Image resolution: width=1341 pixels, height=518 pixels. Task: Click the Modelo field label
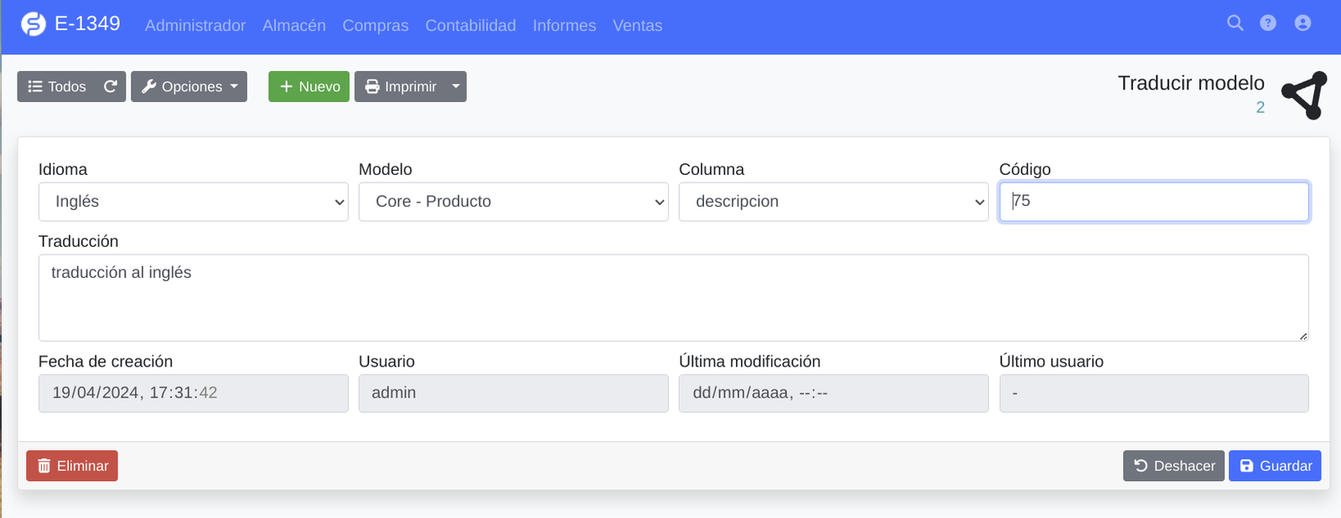386,169
